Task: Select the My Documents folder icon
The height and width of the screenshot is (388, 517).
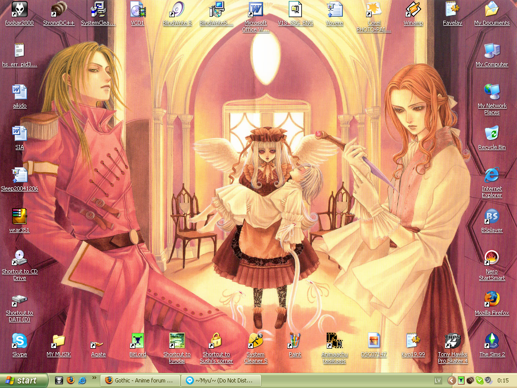Action: click(x=492, y=13)
